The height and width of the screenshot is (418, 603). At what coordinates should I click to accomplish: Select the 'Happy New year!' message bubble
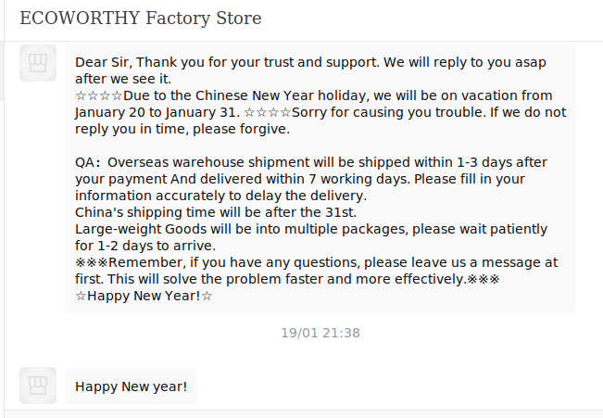pos(132,386)
